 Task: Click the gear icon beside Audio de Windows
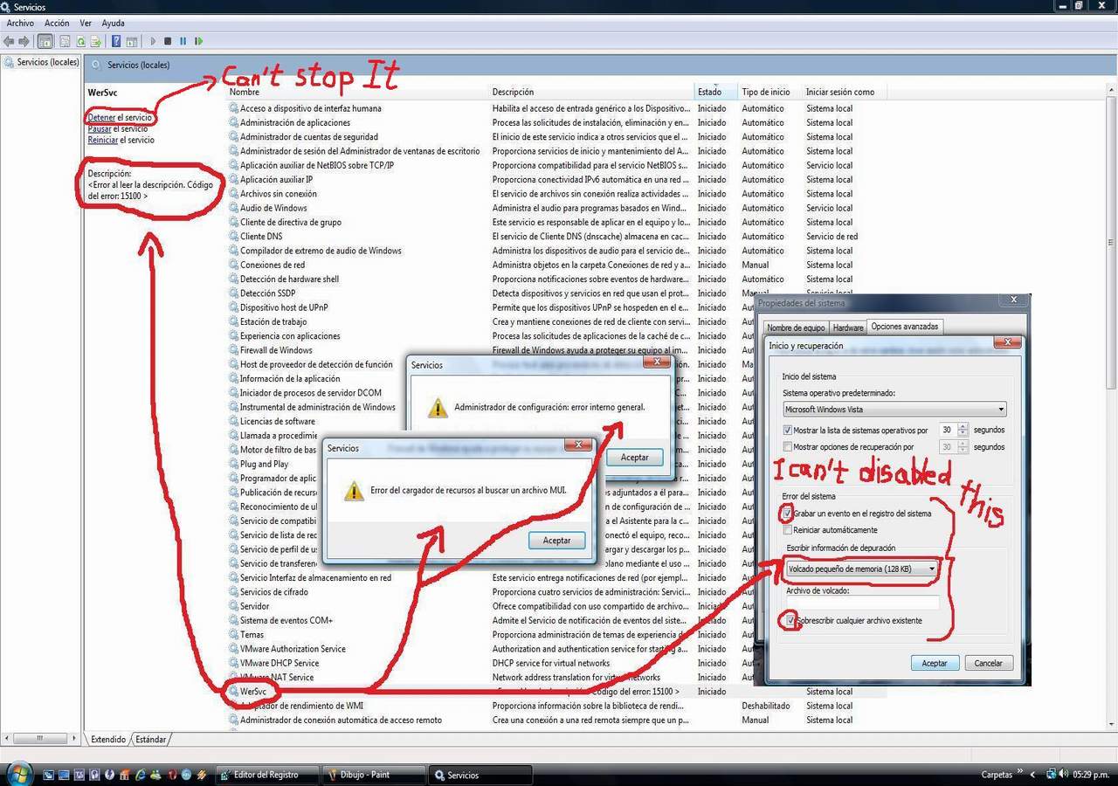coord(233,208)
